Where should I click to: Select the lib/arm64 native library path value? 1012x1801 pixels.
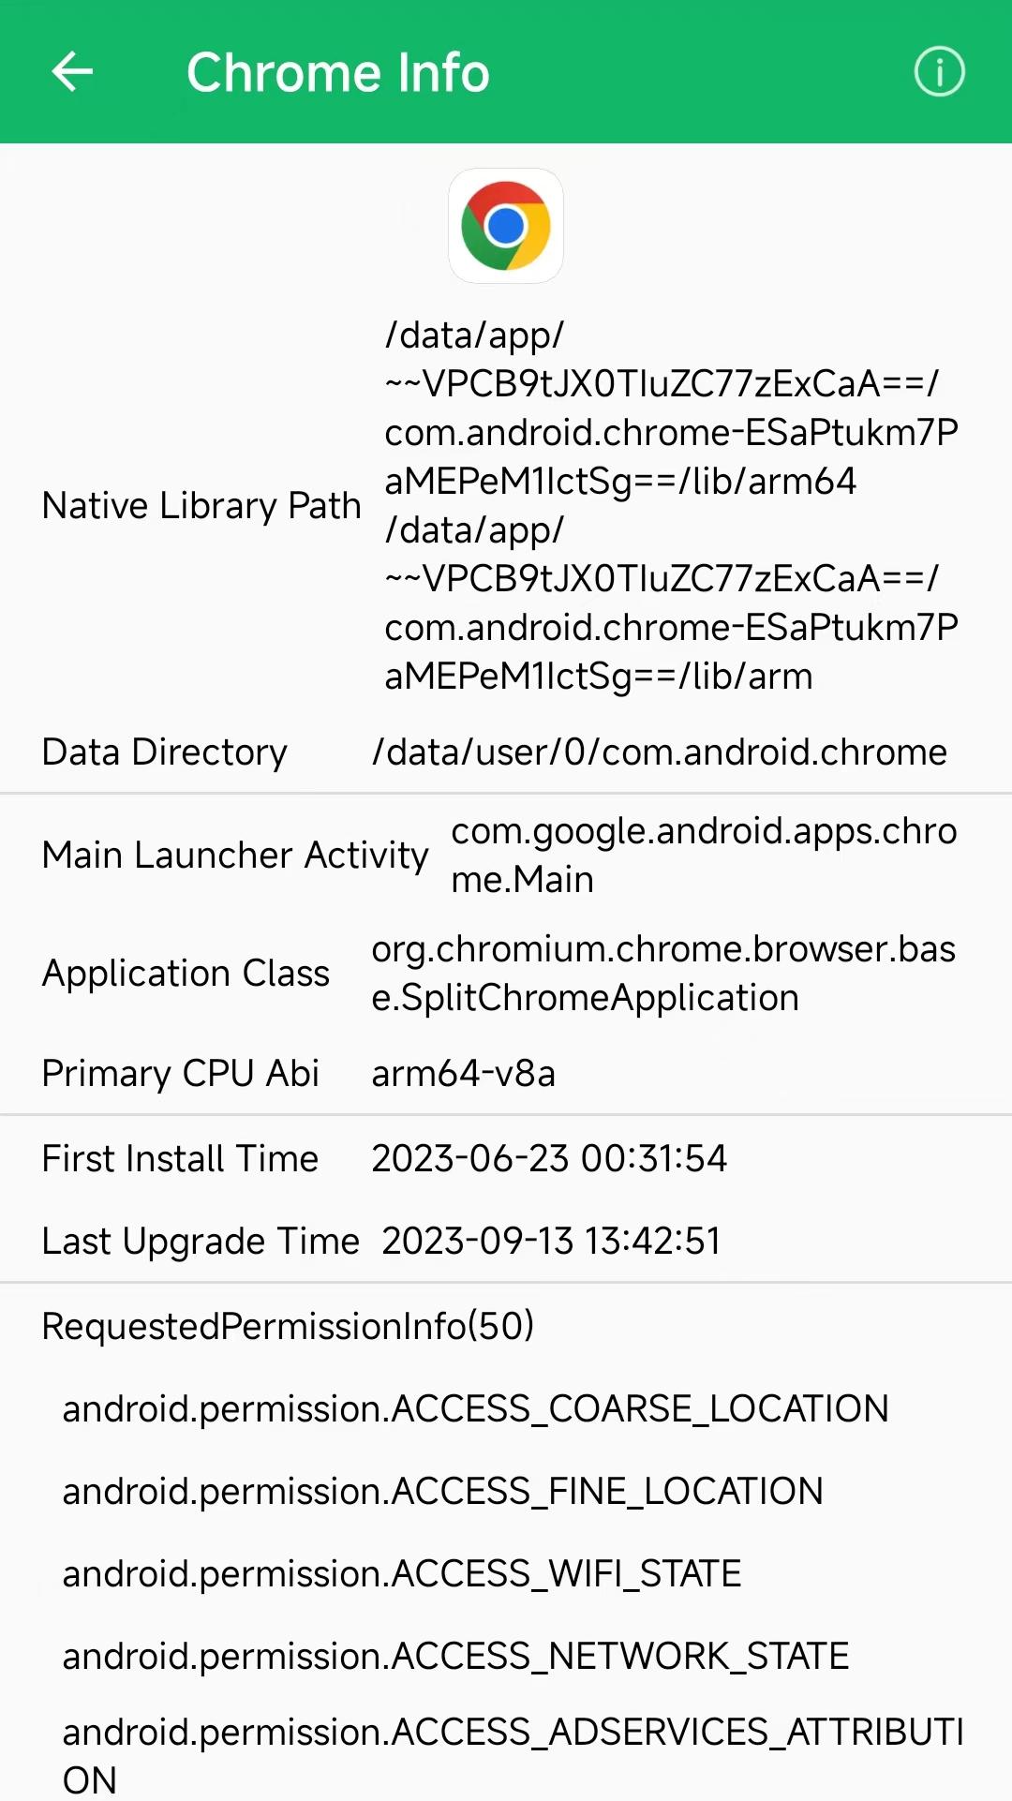coord(671,409)
